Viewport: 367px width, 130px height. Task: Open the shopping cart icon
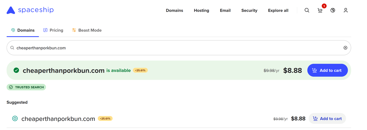click(320, 11)
